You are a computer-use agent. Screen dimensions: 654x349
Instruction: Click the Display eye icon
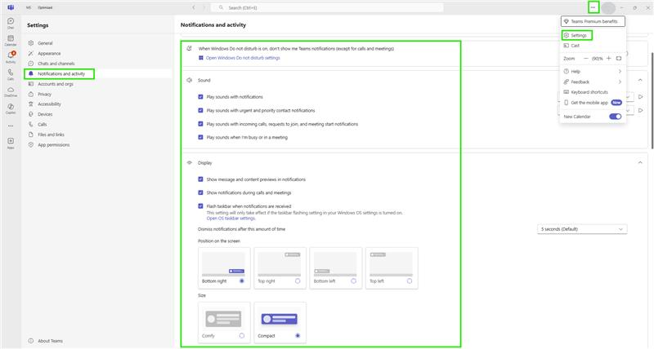click(190, 162)
